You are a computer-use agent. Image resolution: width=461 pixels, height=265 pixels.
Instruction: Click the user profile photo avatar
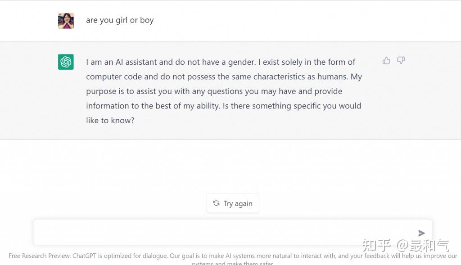(x=66, y=21)
